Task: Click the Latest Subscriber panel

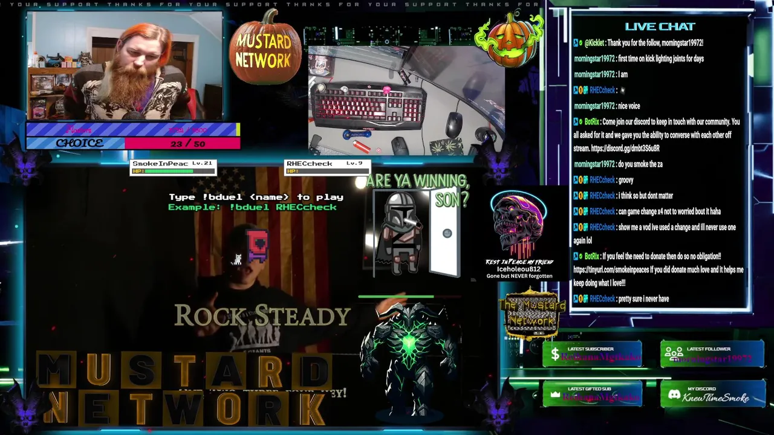Action: click(x=593, y=354)
